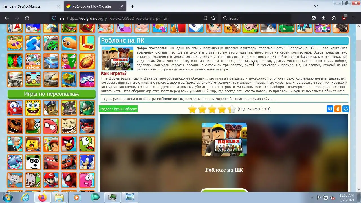Open the Minecraft block game icon
Image resolution: width=361 pixels, height=203 pixels.
click(x=69, y=79)
